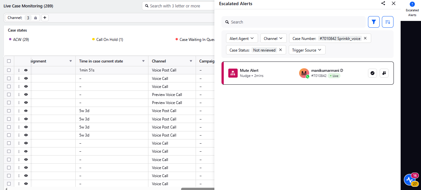Open row options for the 1min 51s case
This screenshot has height=190, width=421.
[x=19, y=70]
